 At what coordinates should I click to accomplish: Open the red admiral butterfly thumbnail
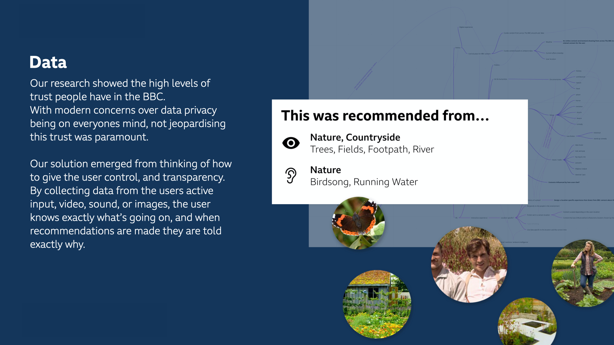click(358, 223)
